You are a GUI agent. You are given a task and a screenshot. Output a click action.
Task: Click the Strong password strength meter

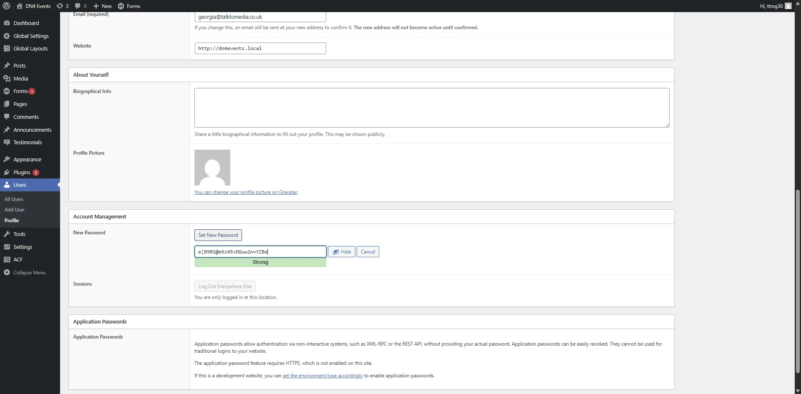tap(260, 262)
